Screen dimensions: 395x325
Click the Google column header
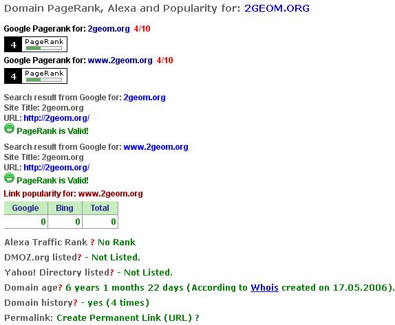pos(25,208)
